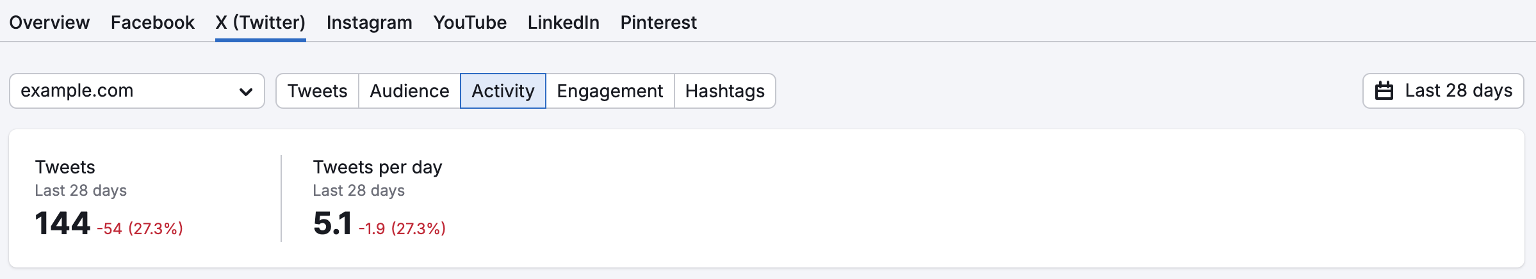Open the Pinterest tab

tap(658, 22)
